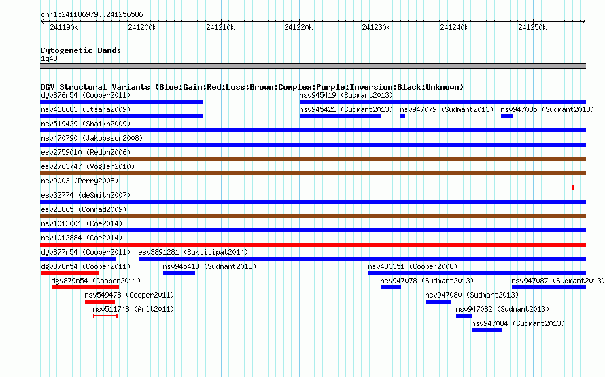The image size is (605, 377).
Task: Click the nsv9003 thin red line end marker
Action: (x=573, y=187)
